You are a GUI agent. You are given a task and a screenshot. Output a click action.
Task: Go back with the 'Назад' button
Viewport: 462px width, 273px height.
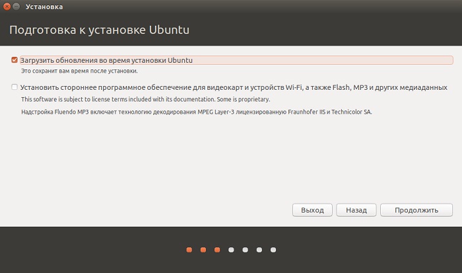tap(356, 210)
